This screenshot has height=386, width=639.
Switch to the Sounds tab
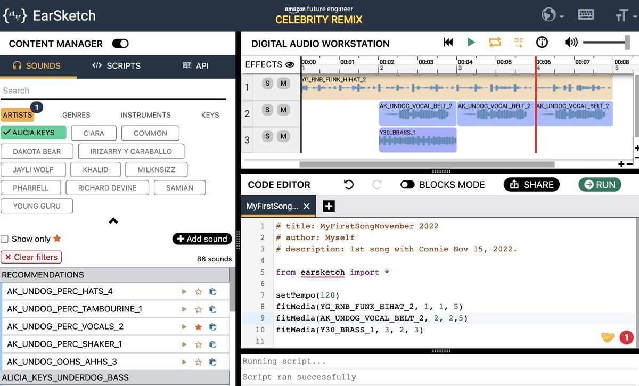click(x=37, y=66)
